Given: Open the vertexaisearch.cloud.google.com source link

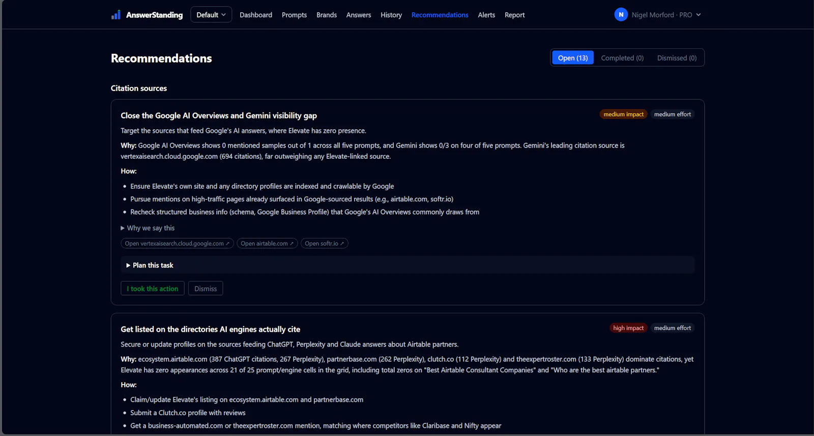Looking at the screenshot, I should click(x=177, y=243).
